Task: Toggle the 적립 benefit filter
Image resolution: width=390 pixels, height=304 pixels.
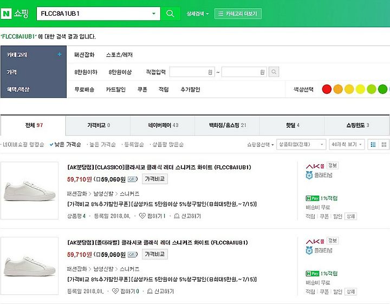Action: tap(164, 89)
